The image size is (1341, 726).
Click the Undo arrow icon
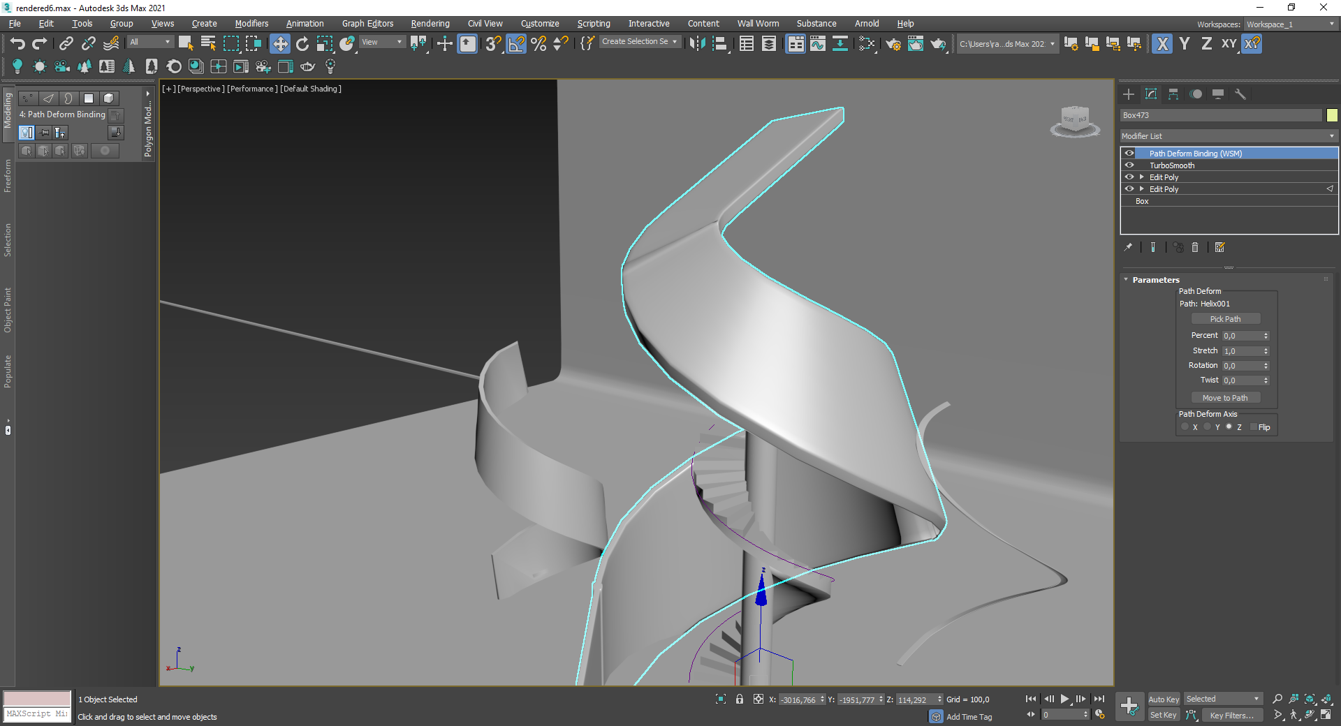pyautogui.click(x=17, y=44)
